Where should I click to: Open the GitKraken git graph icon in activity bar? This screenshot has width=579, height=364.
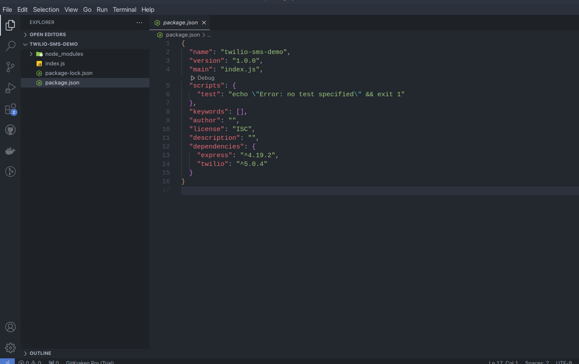click(x=10, y=172)
